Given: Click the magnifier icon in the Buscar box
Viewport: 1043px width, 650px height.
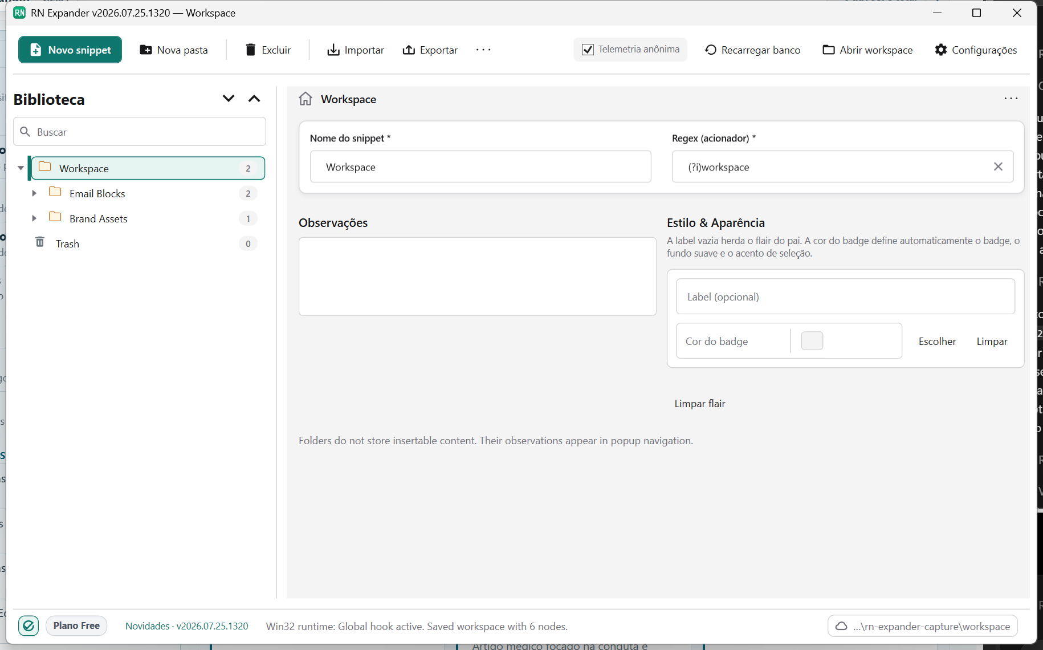Looking at the screenshot, I should [25, 132].
